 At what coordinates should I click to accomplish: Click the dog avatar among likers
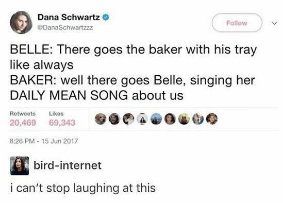coord(101,119)
